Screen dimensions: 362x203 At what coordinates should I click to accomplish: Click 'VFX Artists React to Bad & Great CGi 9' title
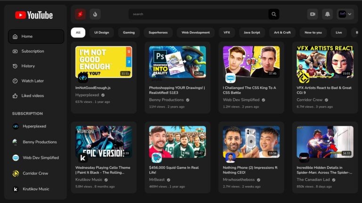pyautogui.click(x=324, y=90)
